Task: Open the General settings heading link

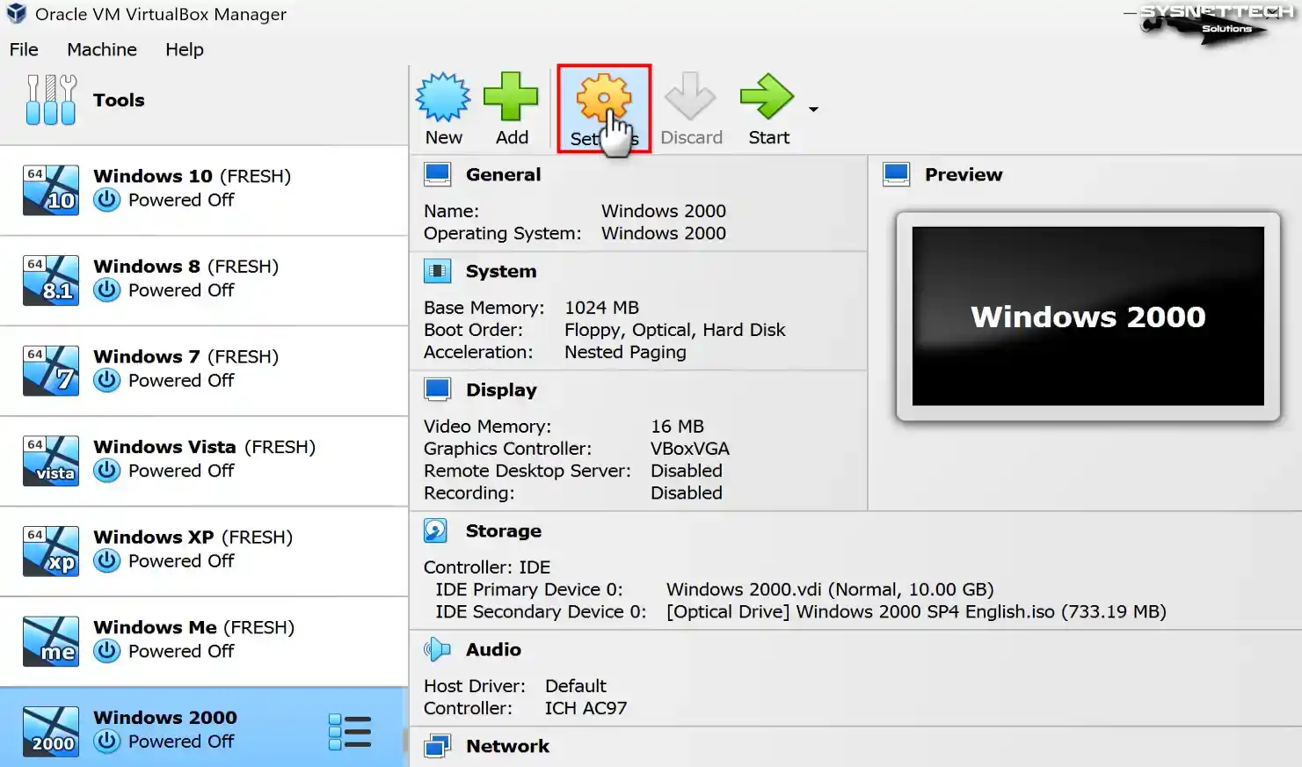Action: pos(504,174)
